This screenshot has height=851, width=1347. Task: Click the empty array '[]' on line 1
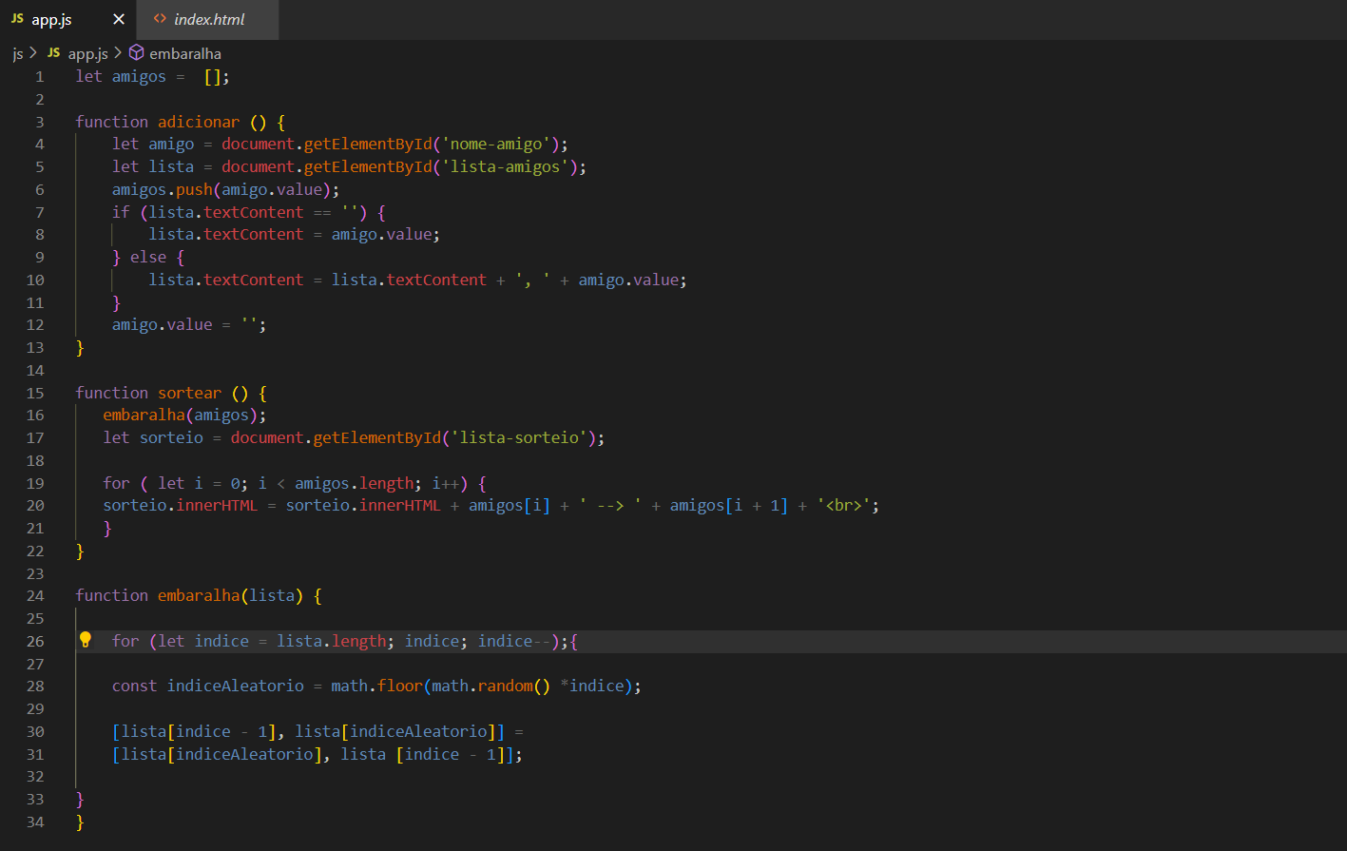coord(213,76)
